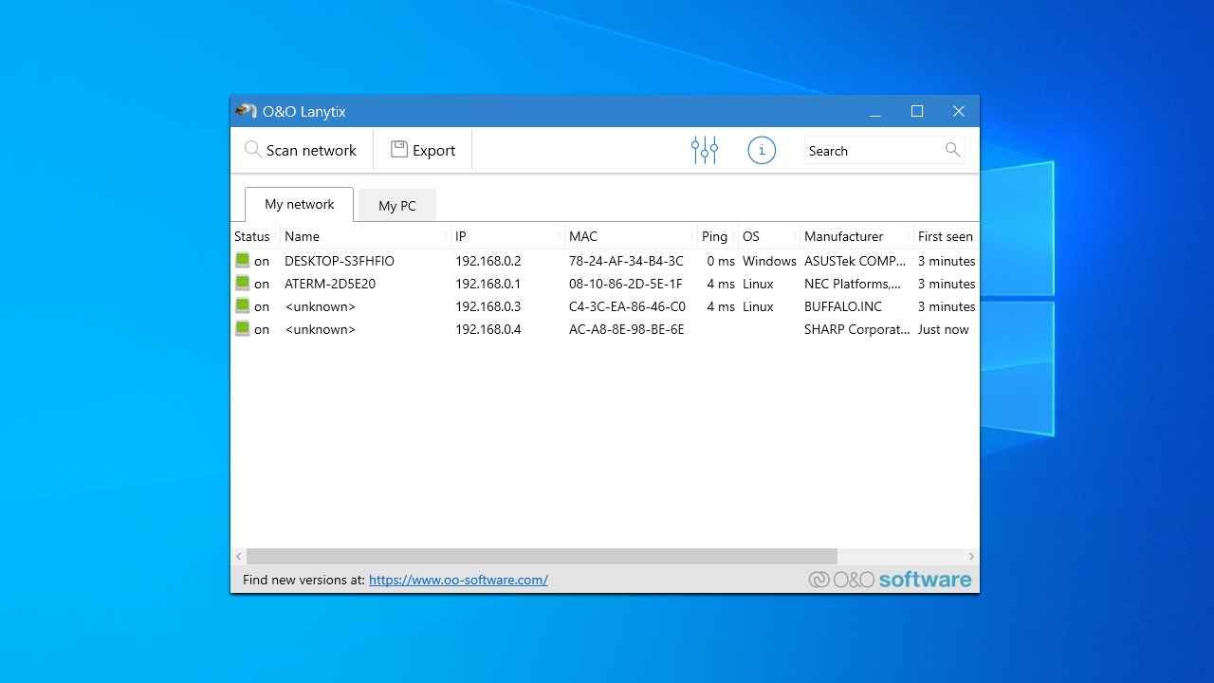Sort by the Status column header
The image size is (1214, 683).
click(255, 236)
